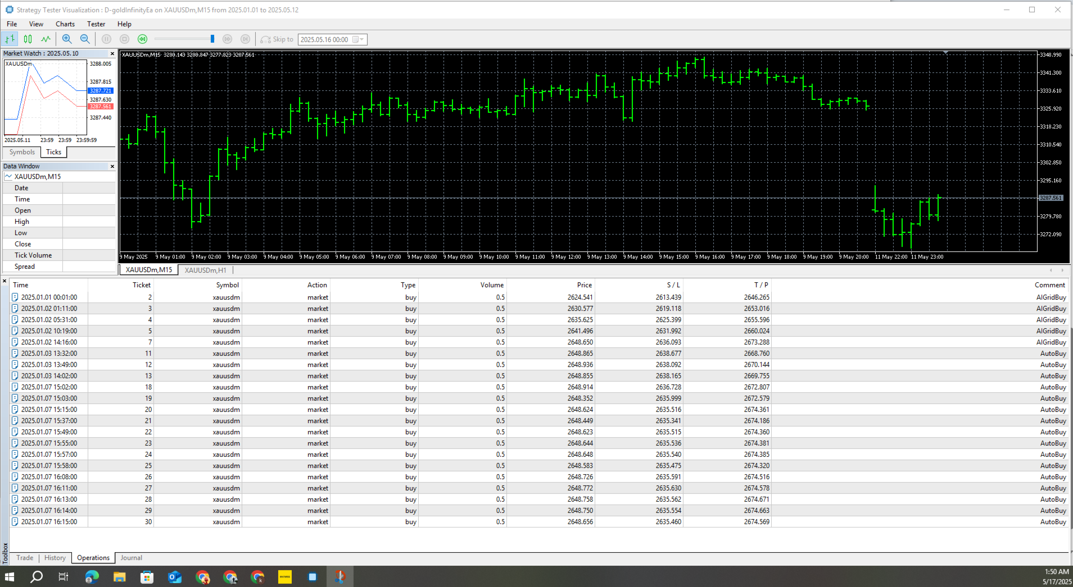Click the fast-forward button

point(227,39)
